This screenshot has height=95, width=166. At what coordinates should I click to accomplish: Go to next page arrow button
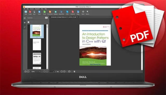[x=62, y=71]
